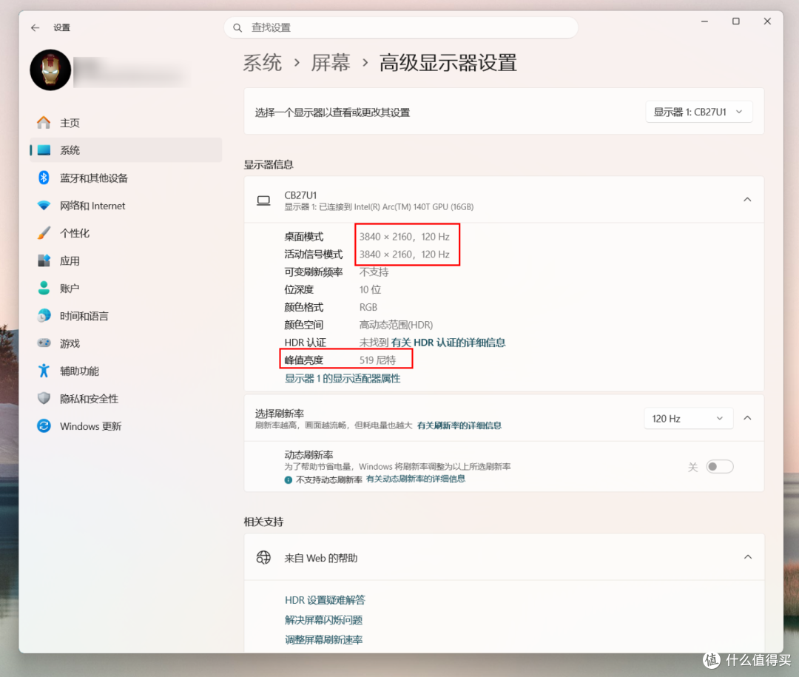Click the accessibility figure icon for 辅助功能
Screen dimensions: 799x677
click(x=44, y=371)
